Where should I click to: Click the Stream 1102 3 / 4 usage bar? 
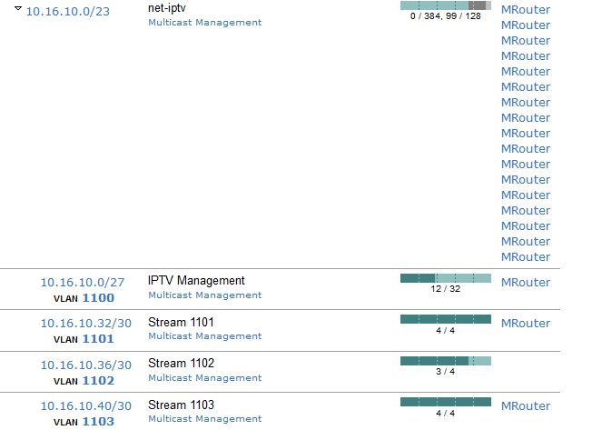tap(445, 361)
